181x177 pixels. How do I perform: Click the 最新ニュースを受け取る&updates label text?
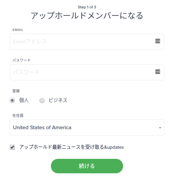pyautogui.click(x=88, y=147)
